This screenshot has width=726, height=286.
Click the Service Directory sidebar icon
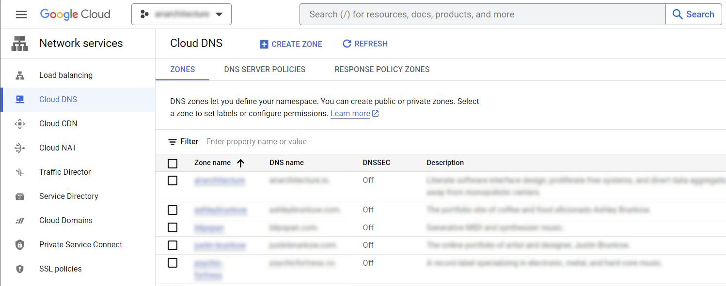pos(20,196)
